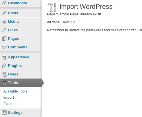This screenshot has height=117, width=142.
Task: Open the Settings menu
Action: pyautogui.click(x=15, y=113)
